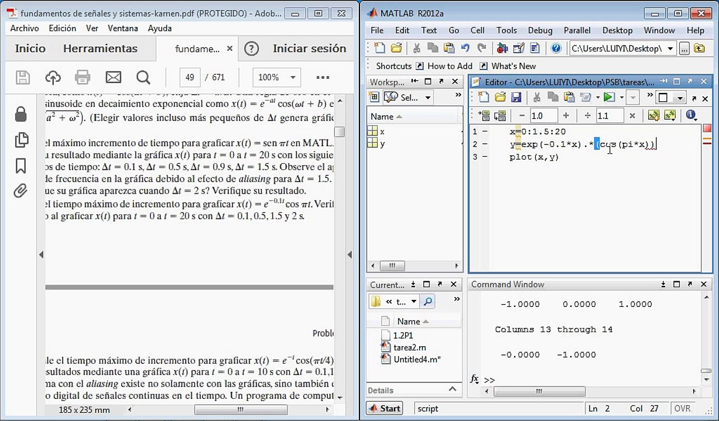Viewport: 719px width, 421px height.
Task: Open the current folder path dropdown
Action: tap(670, 49)
